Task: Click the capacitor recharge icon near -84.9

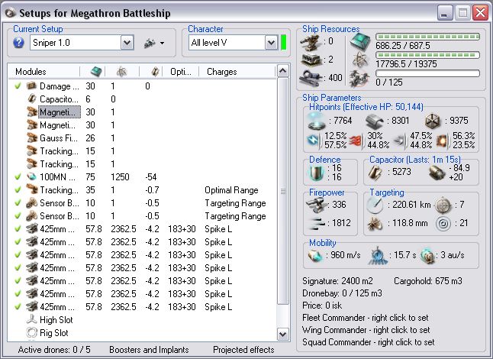Action: [x=437, y=173]
